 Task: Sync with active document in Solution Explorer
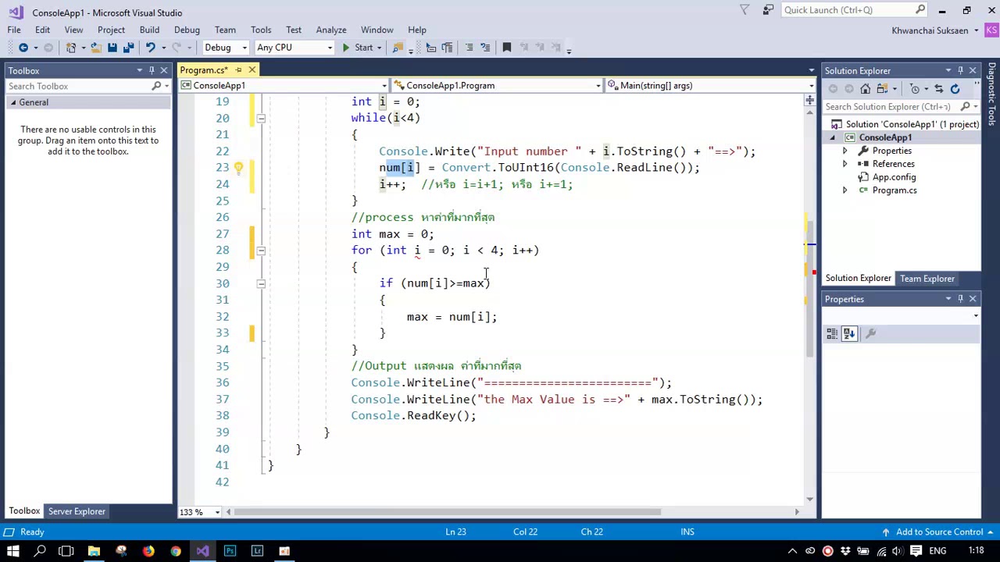click(938, 89)
